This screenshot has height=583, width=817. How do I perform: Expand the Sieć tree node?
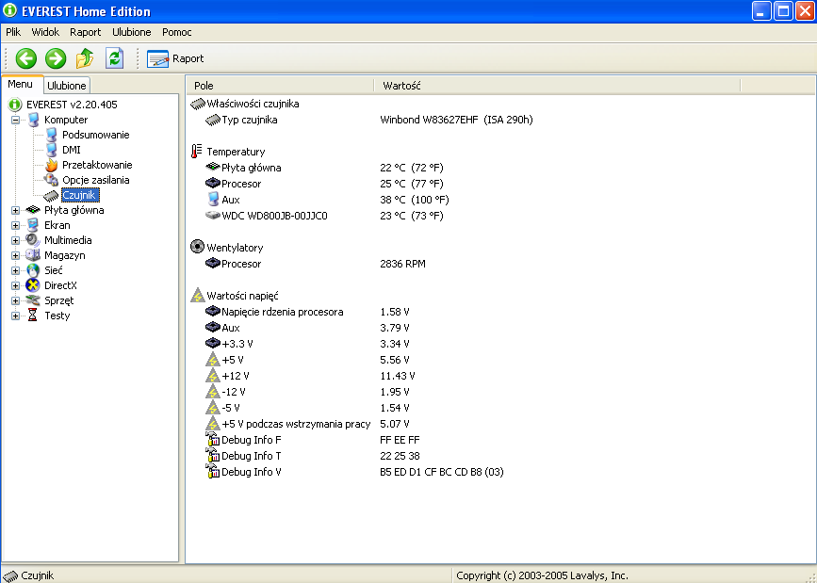(16, 271)
